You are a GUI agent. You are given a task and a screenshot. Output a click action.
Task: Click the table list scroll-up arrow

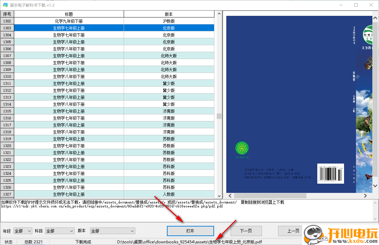pyautogui.click(x=219, y=14)
